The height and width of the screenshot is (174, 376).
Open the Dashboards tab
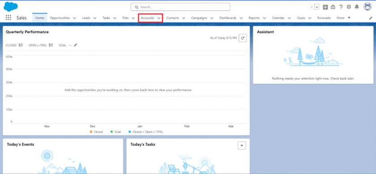228,18
